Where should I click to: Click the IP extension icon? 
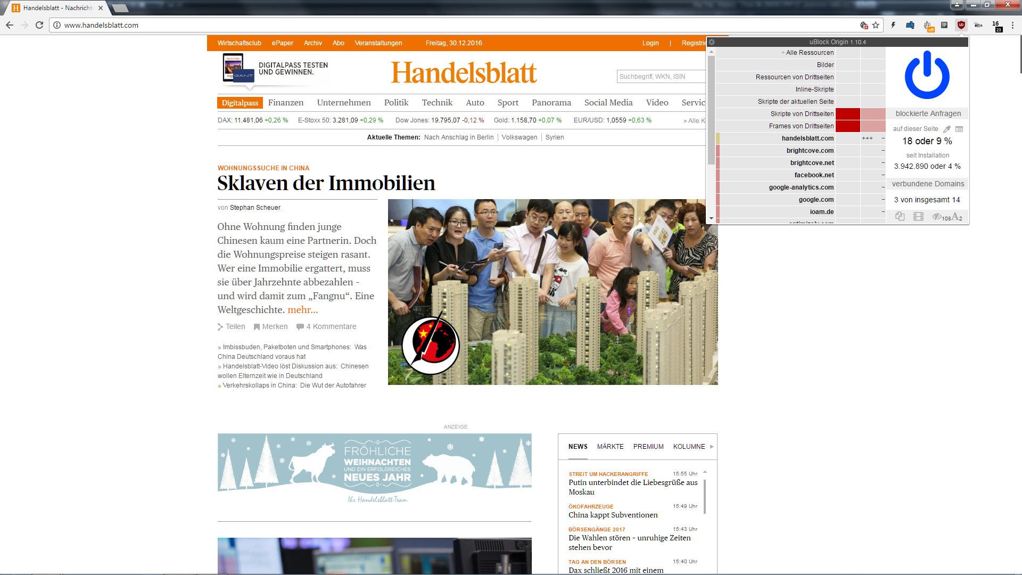(x=944, y=25)
